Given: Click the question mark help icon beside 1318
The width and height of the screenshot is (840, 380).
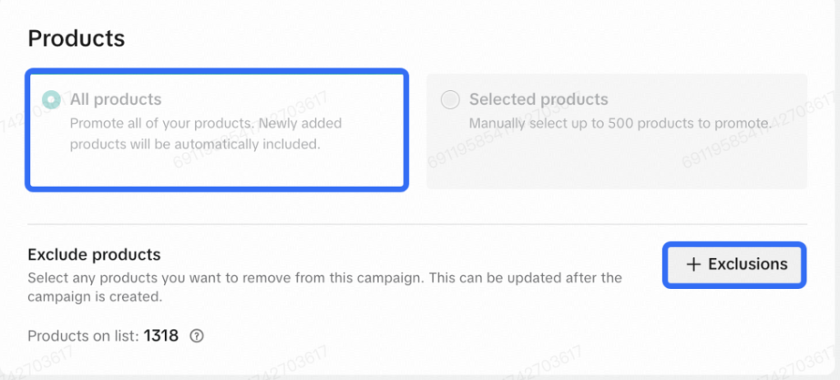Looking at the screenshot, I should 197,336.
